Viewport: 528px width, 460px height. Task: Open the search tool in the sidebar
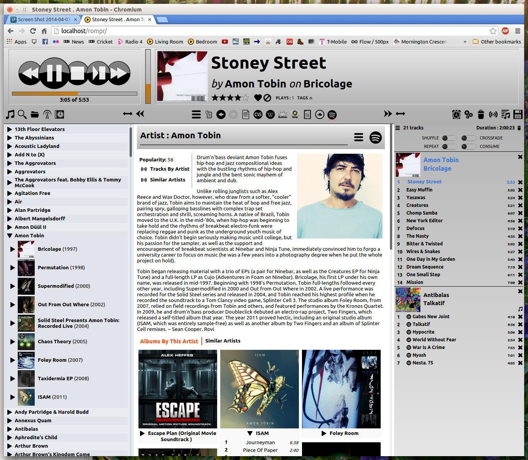[22, 114]
